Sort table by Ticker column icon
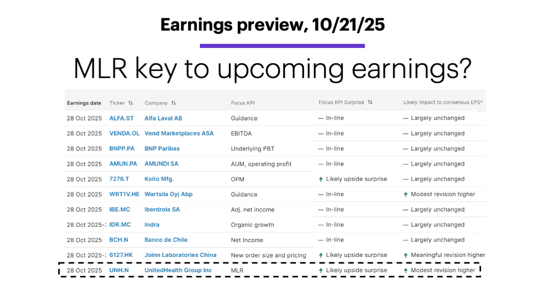The height and width of the screenshot is (288, 551). click(x=131, y=103)
